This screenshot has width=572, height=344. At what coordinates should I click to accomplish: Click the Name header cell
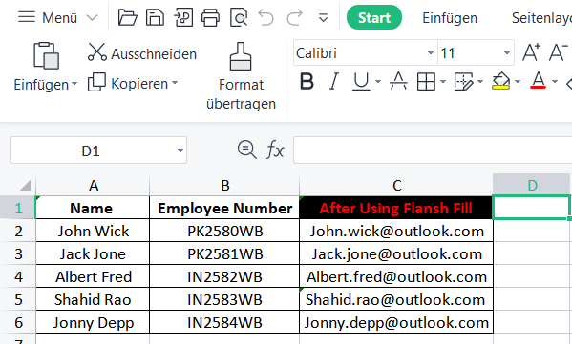[93, 208]
